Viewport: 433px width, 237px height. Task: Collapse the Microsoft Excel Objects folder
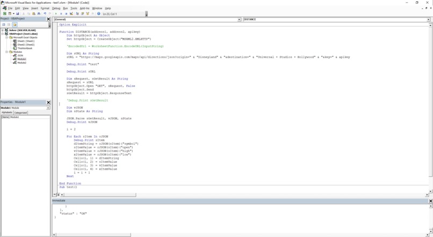(6, 37)
